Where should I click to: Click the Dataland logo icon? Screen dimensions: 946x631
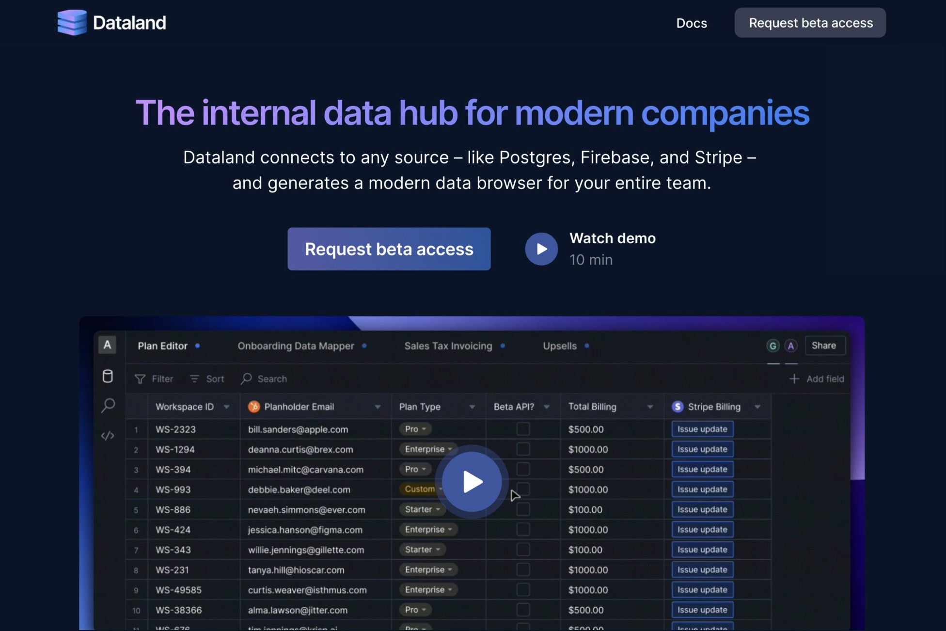[x=72, y=23]
